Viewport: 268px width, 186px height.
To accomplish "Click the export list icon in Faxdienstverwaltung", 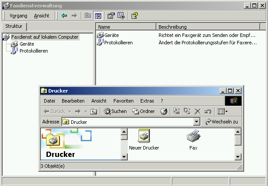I will pyautogui.click(x=121, y=16).
